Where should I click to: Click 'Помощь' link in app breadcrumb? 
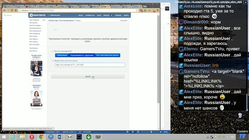click(78, 21)
